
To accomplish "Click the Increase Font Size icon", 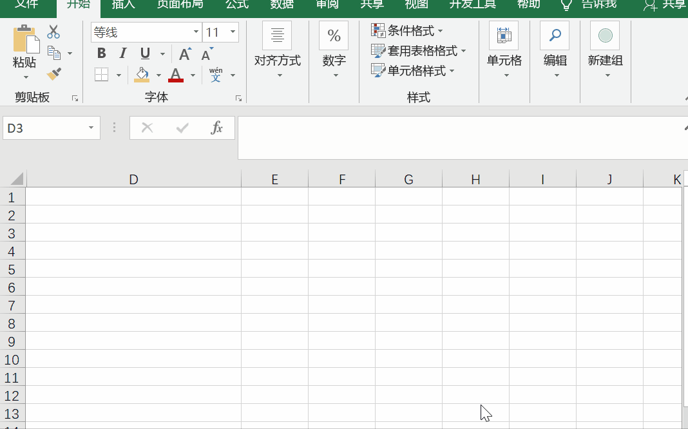I will pos(185,54).
